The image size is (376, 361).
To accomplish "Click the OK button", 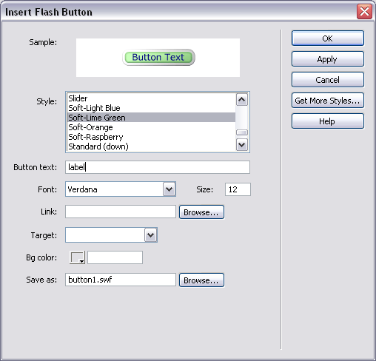I will point(327,38).
